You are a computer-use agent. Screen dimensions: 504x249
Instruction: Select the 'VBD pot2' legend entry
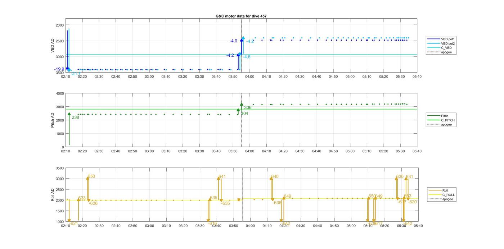click(441, 43)
